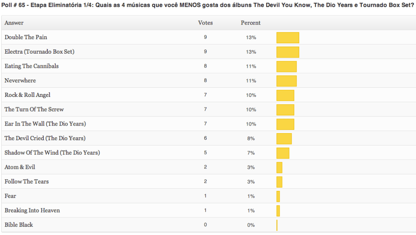Click the 1% value for Breaking Into Heaven
This screenshot has width=416, height=235.
pos(250,210)
